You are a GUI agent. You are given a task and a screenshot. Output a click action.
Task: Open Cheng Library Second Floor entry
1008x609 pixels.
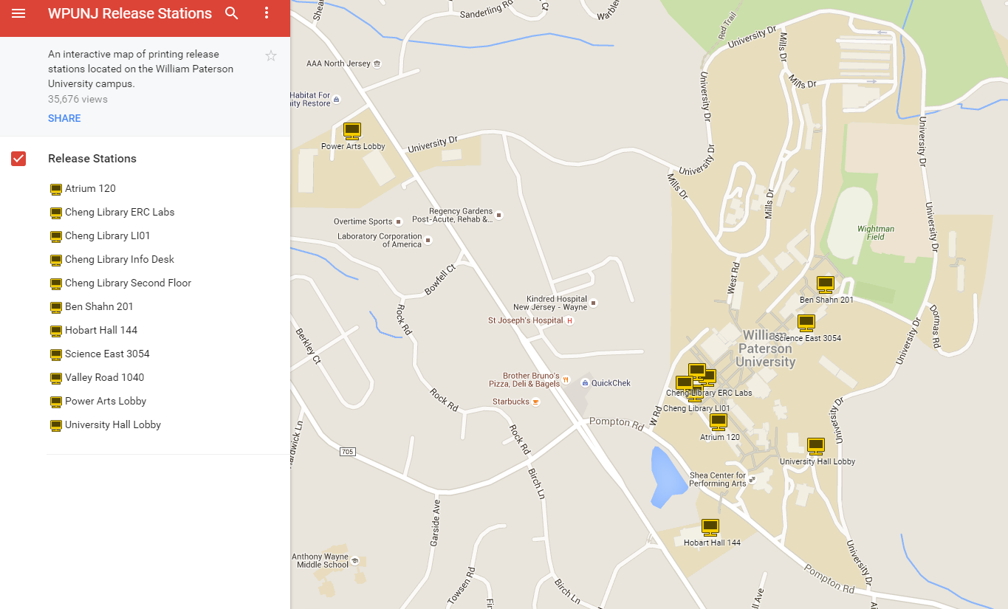[128, 283]
